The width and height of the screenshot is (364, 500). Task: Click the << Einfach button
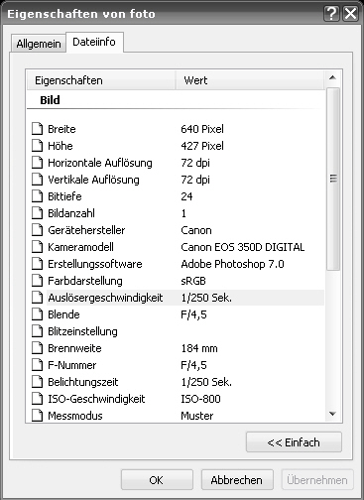coord(294,442)
